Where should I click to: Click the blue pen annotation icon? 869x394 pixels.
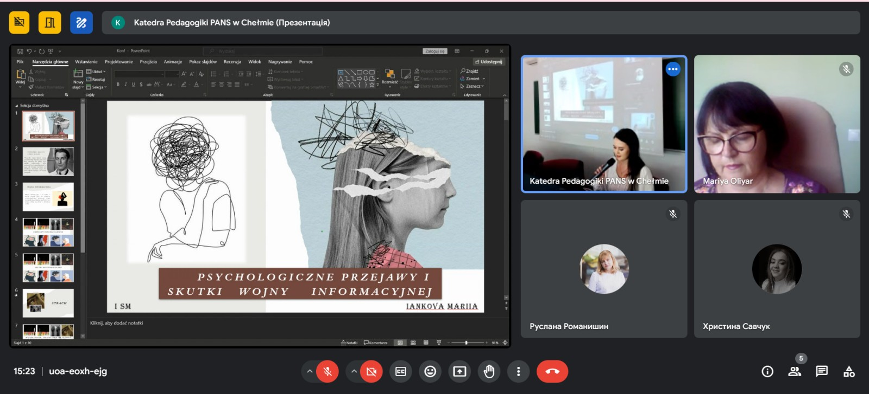(81, 23)
